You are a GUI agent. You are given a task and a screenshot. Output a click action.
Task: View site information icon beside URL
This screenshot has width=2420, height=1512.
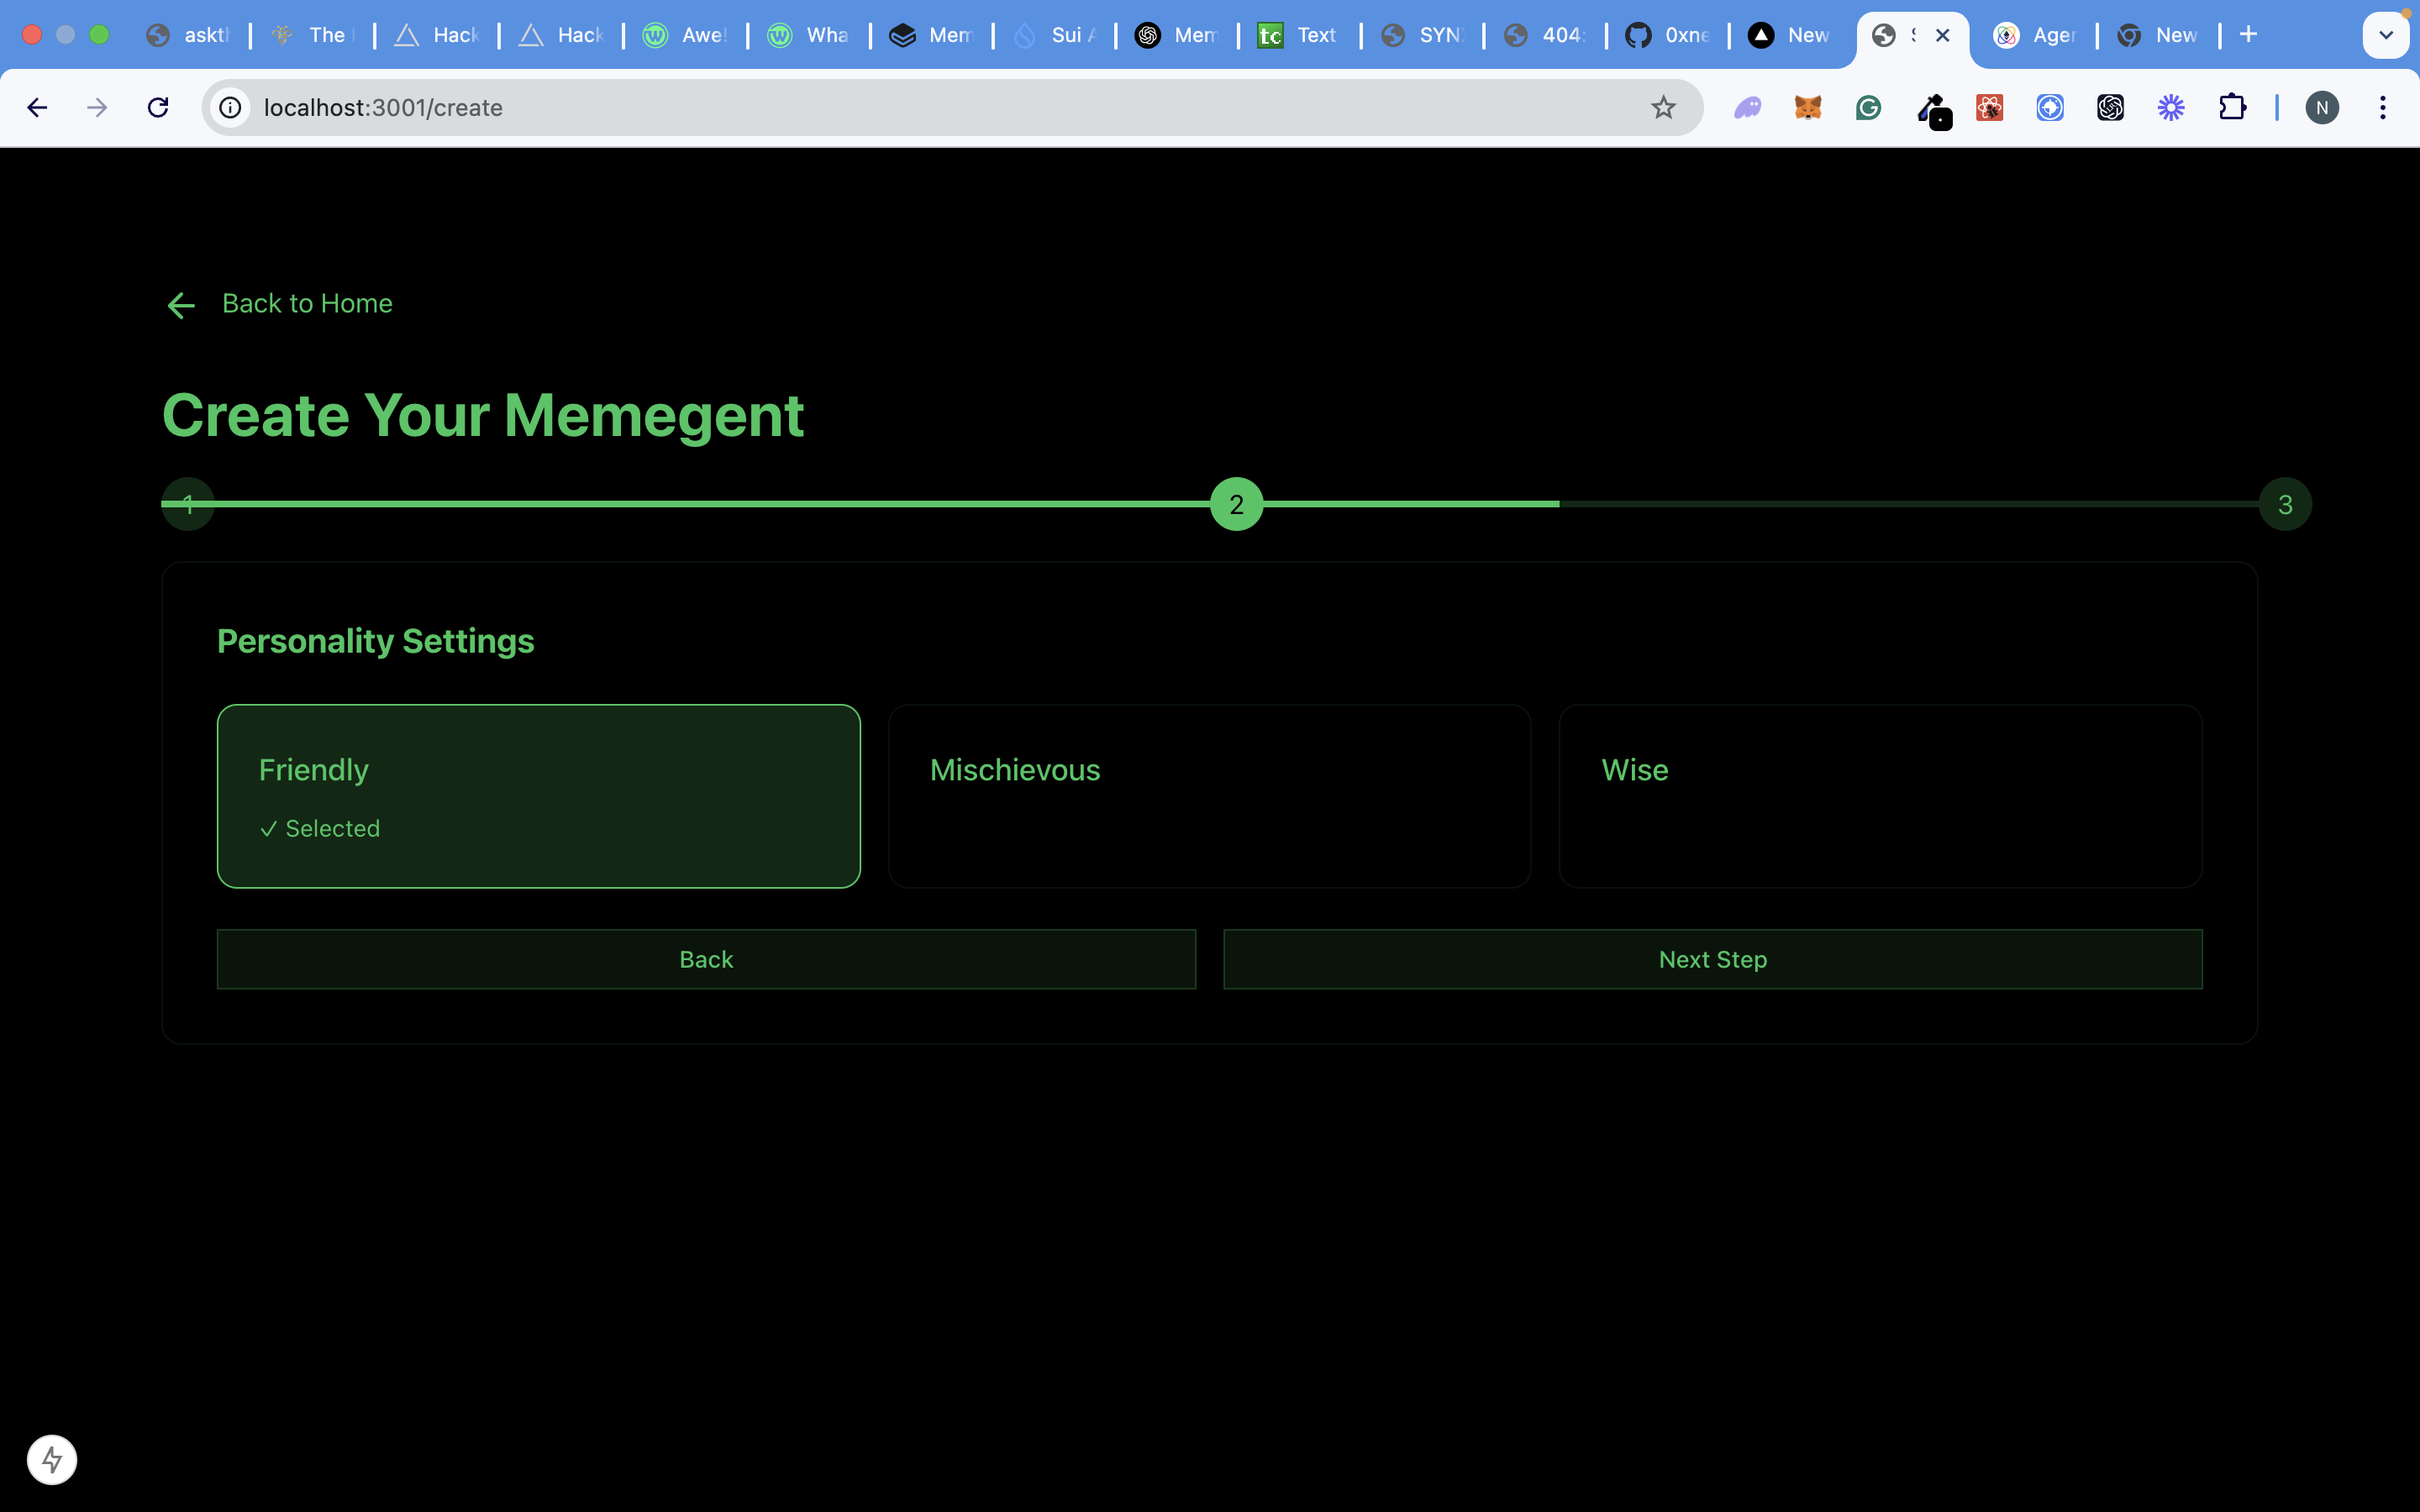231,107
